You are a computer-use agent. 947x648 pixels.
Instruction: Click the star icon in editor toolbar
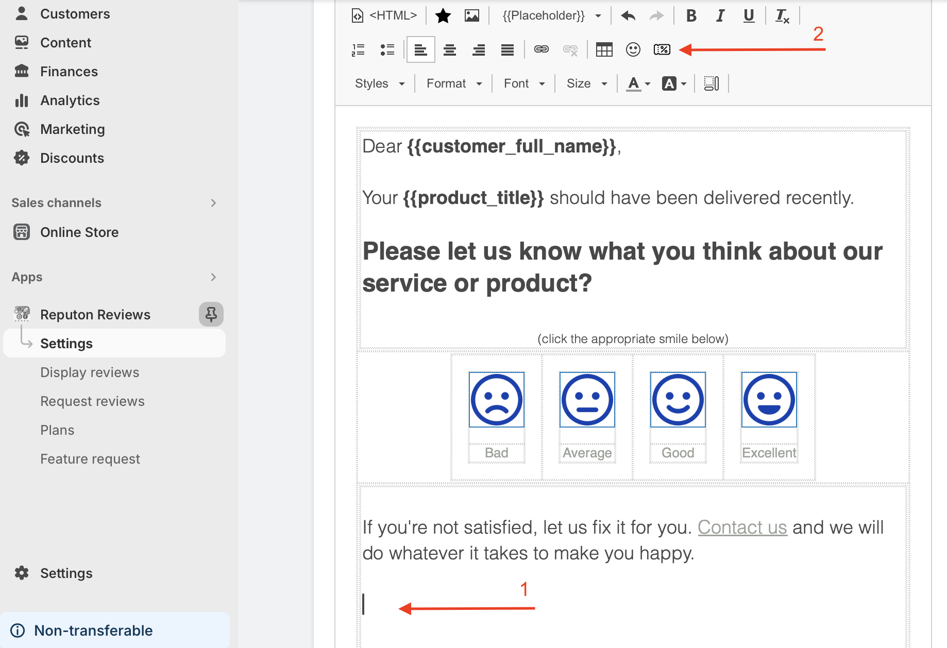(x=443, y=16)
